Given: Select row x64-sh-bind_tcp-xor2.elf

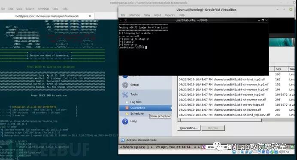Looking at the screenshot, I should click(236, 115).
